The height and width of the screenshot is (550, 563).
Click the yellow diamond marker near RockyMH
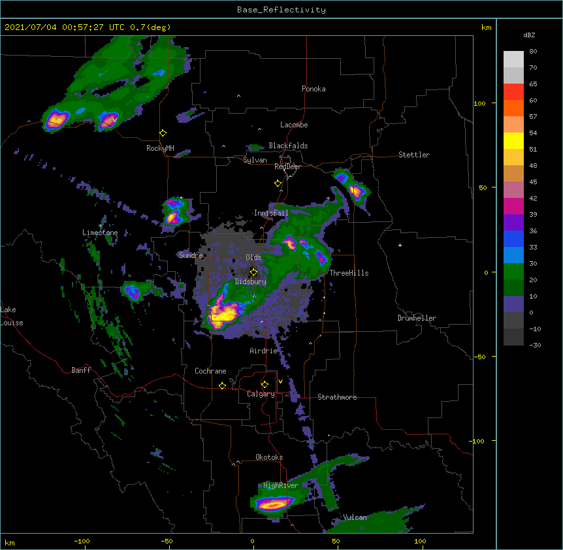pyautogui.click(x=163, y=133)
